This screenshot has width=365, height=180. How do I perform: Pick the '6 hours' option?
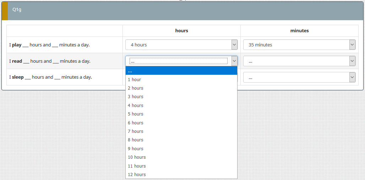coord(181,123)
